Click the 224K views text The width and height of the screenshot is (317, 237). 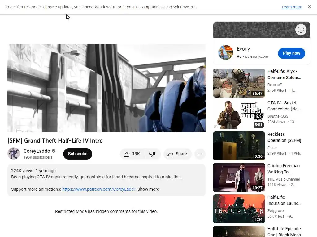click(22, 171)
